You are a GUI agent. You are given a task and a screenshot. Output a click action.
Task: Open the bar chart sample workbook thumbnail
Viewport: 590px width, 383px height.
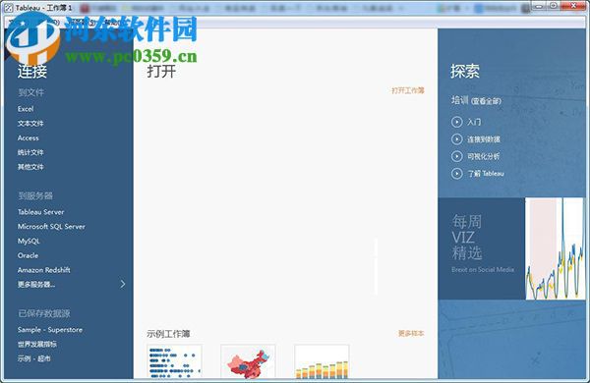tap(322, 361)
